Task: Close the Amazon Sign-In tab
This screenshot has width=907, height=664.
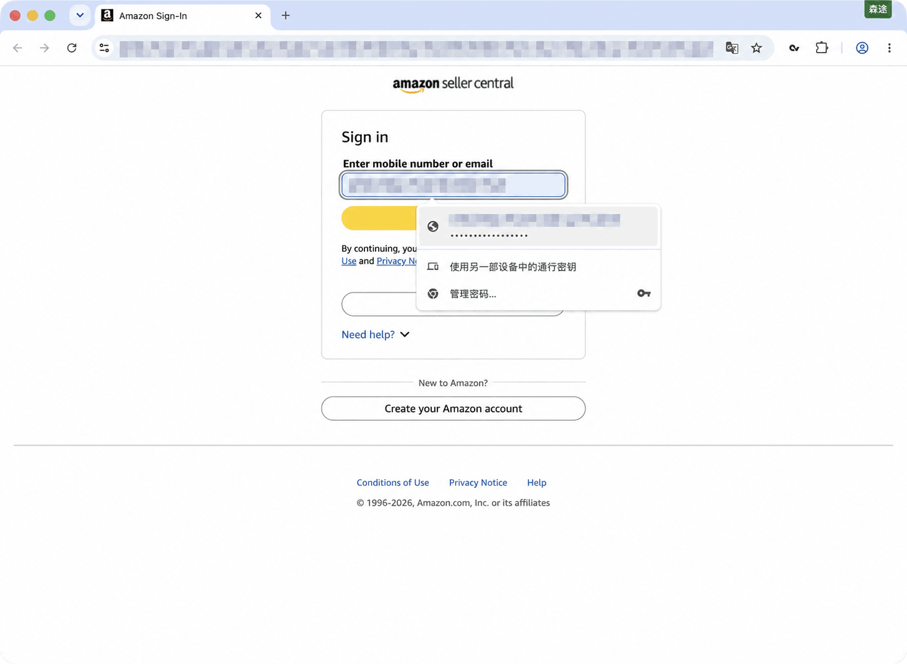Action: (x=259, y=15)
